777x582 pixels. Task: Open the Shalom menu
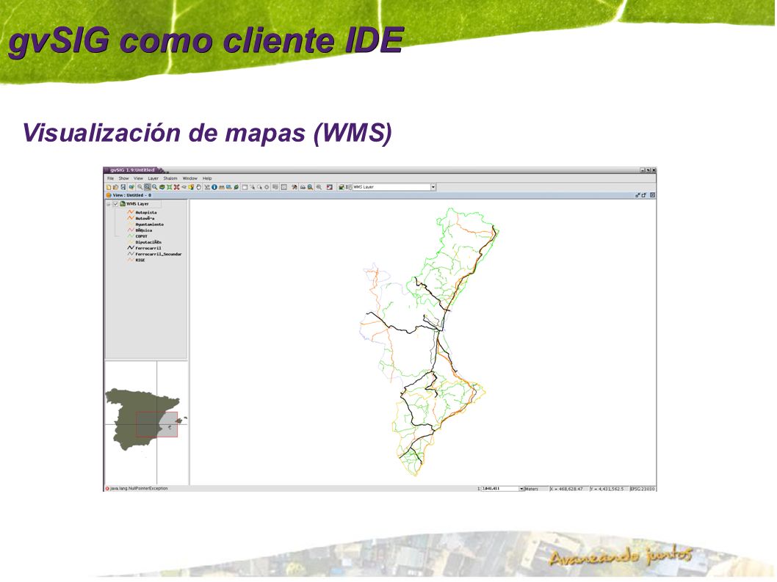click(170, 178)
